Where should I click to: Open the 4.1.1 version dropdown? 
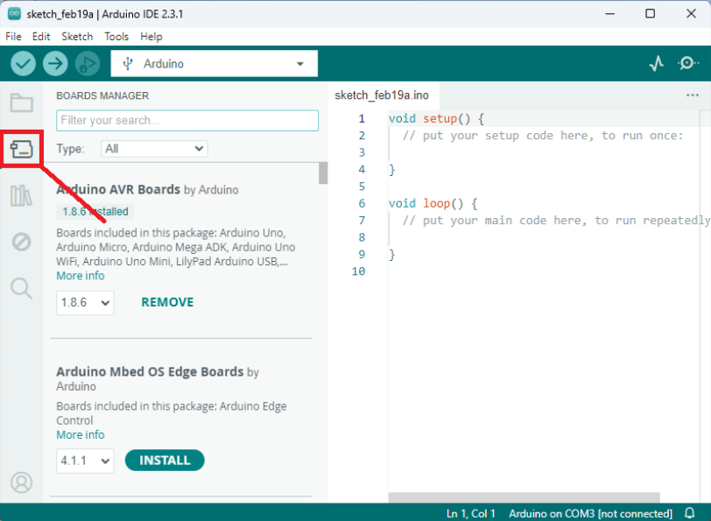tap(85, 461)
